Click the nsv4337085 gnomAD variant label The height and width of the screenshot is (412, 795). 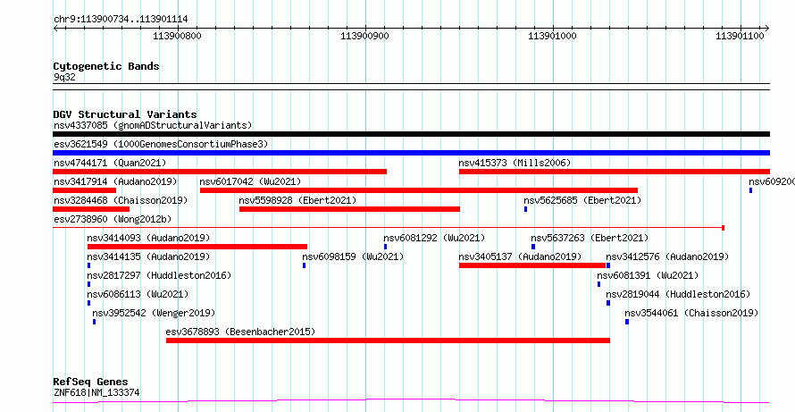pyautogui.click(x=153, y=125)
